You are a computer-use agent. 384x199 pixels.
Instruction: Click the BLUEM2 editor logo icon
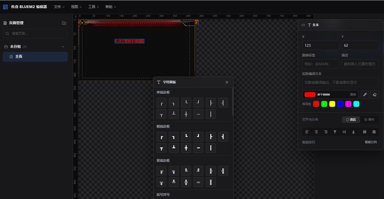click(5, 7)
